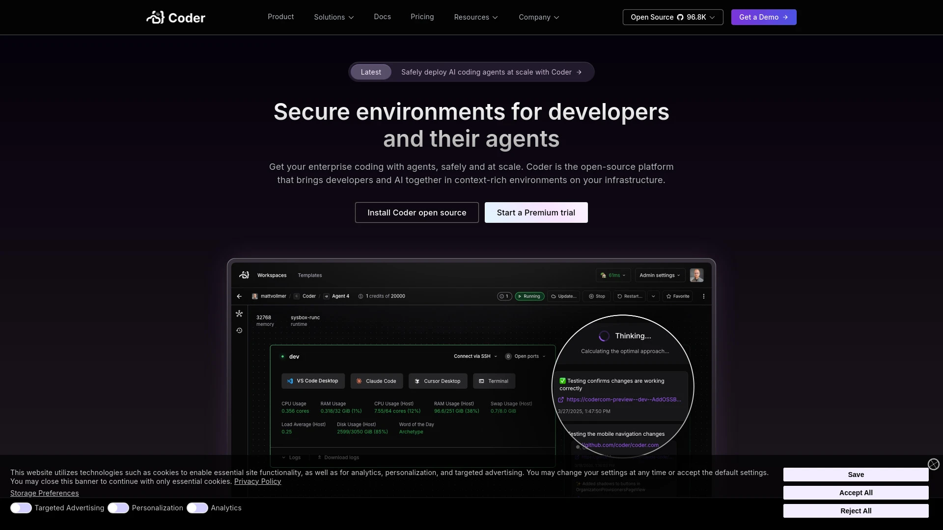
Task: Click the Coder logo in the navigation bar
Action: pyautogui.click(x=175, y=17)
